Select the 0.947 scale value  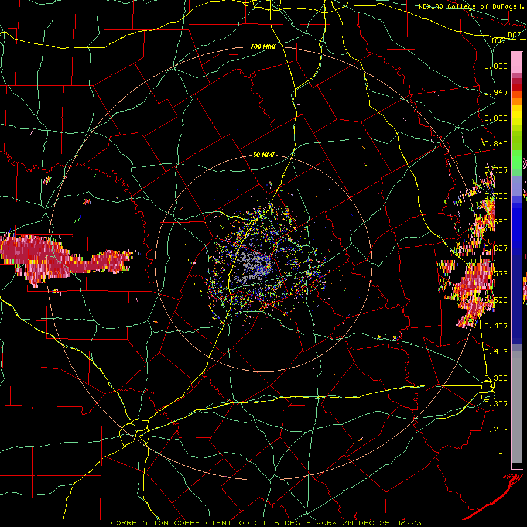point(496,92)
